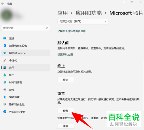The width and height of the screenshot is (144, 130).
Task: Open 游戏 settings category
Action: [26, 90]
